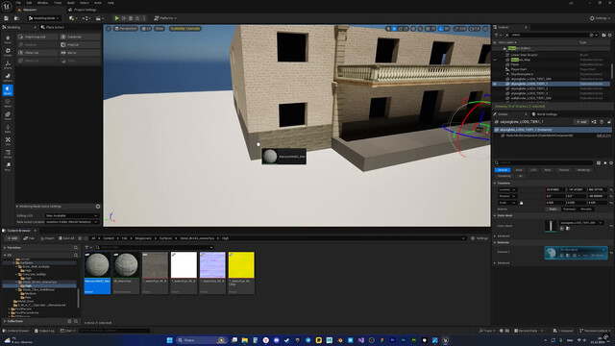Save current level with toolbar save icon
615x346 pixels.
click(7, 18)
